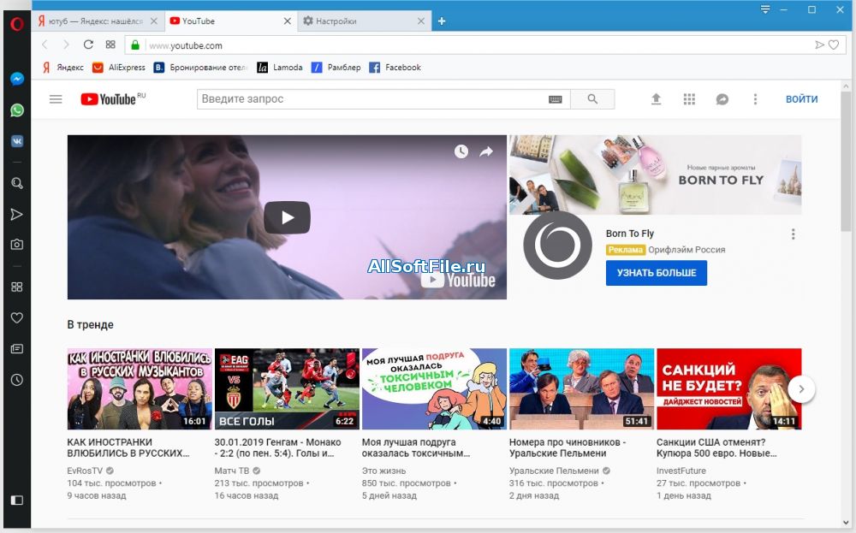Open the EvRosTV channel
This screenshot has height=533, width=856.
(x=85, y=471)
